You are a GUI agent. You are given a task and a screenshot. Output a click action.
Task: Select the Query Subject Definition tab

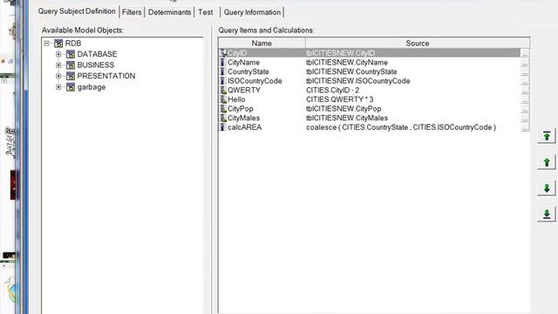click(77, 11)
